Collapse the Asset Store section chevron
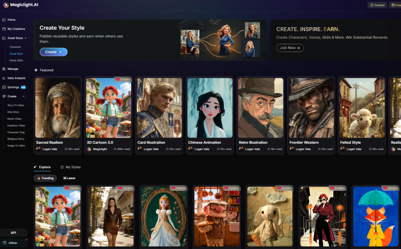Image resolution: width=401 pixels, height=249 pixels. click(25, 38)
